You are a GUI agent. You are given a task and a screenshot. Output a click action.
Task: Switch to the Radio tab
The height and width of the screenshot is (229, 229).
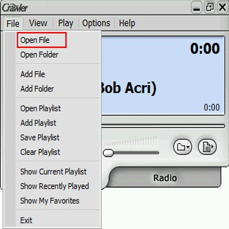coord(165,178)
